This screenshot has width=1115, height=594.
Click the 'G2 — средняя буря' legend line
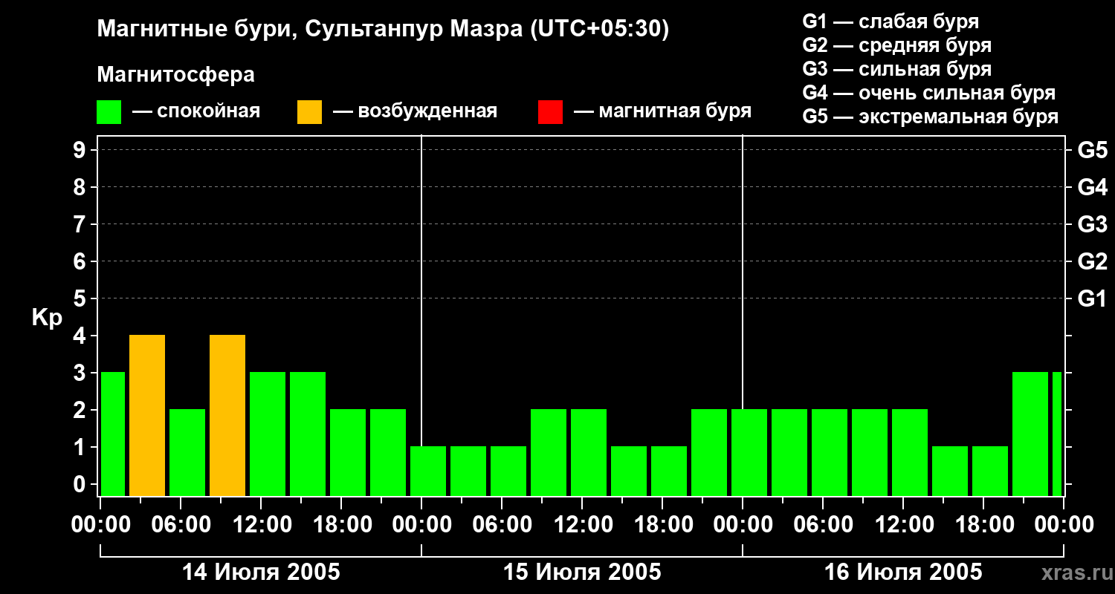(x=896, y=45)
